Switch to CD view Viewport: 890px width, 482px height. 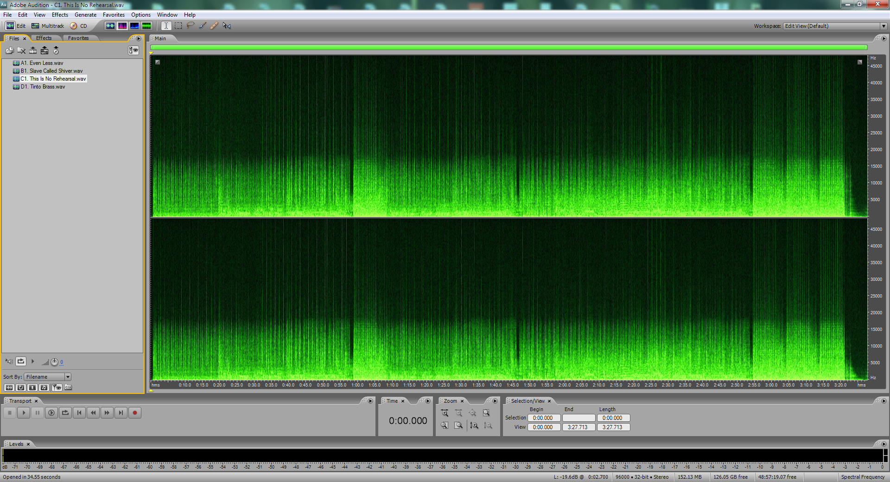[x=79, y=26]
